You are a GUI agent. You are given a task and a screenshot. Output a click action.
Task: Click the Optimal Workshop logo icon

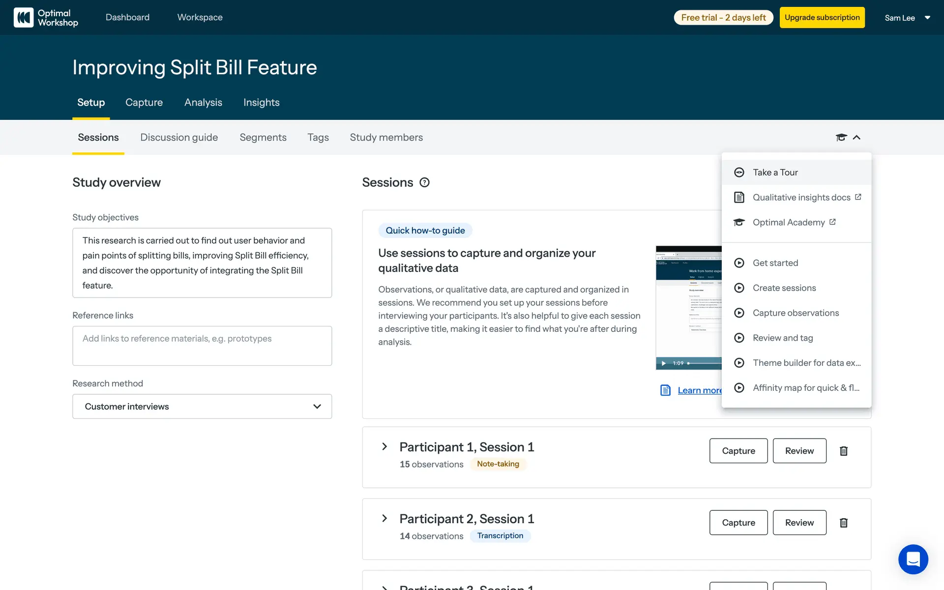(x=24, y=18)
